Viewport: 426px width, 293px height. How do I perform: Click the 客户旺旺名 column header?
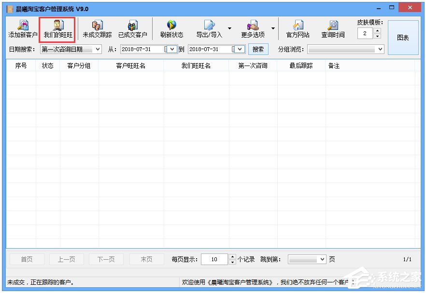[131, 66]
